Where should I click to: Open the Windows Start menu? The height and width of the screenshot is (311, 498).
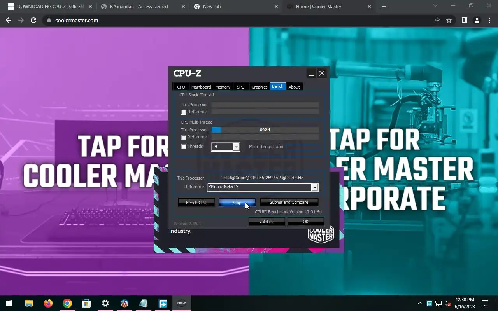click(9, 303)
